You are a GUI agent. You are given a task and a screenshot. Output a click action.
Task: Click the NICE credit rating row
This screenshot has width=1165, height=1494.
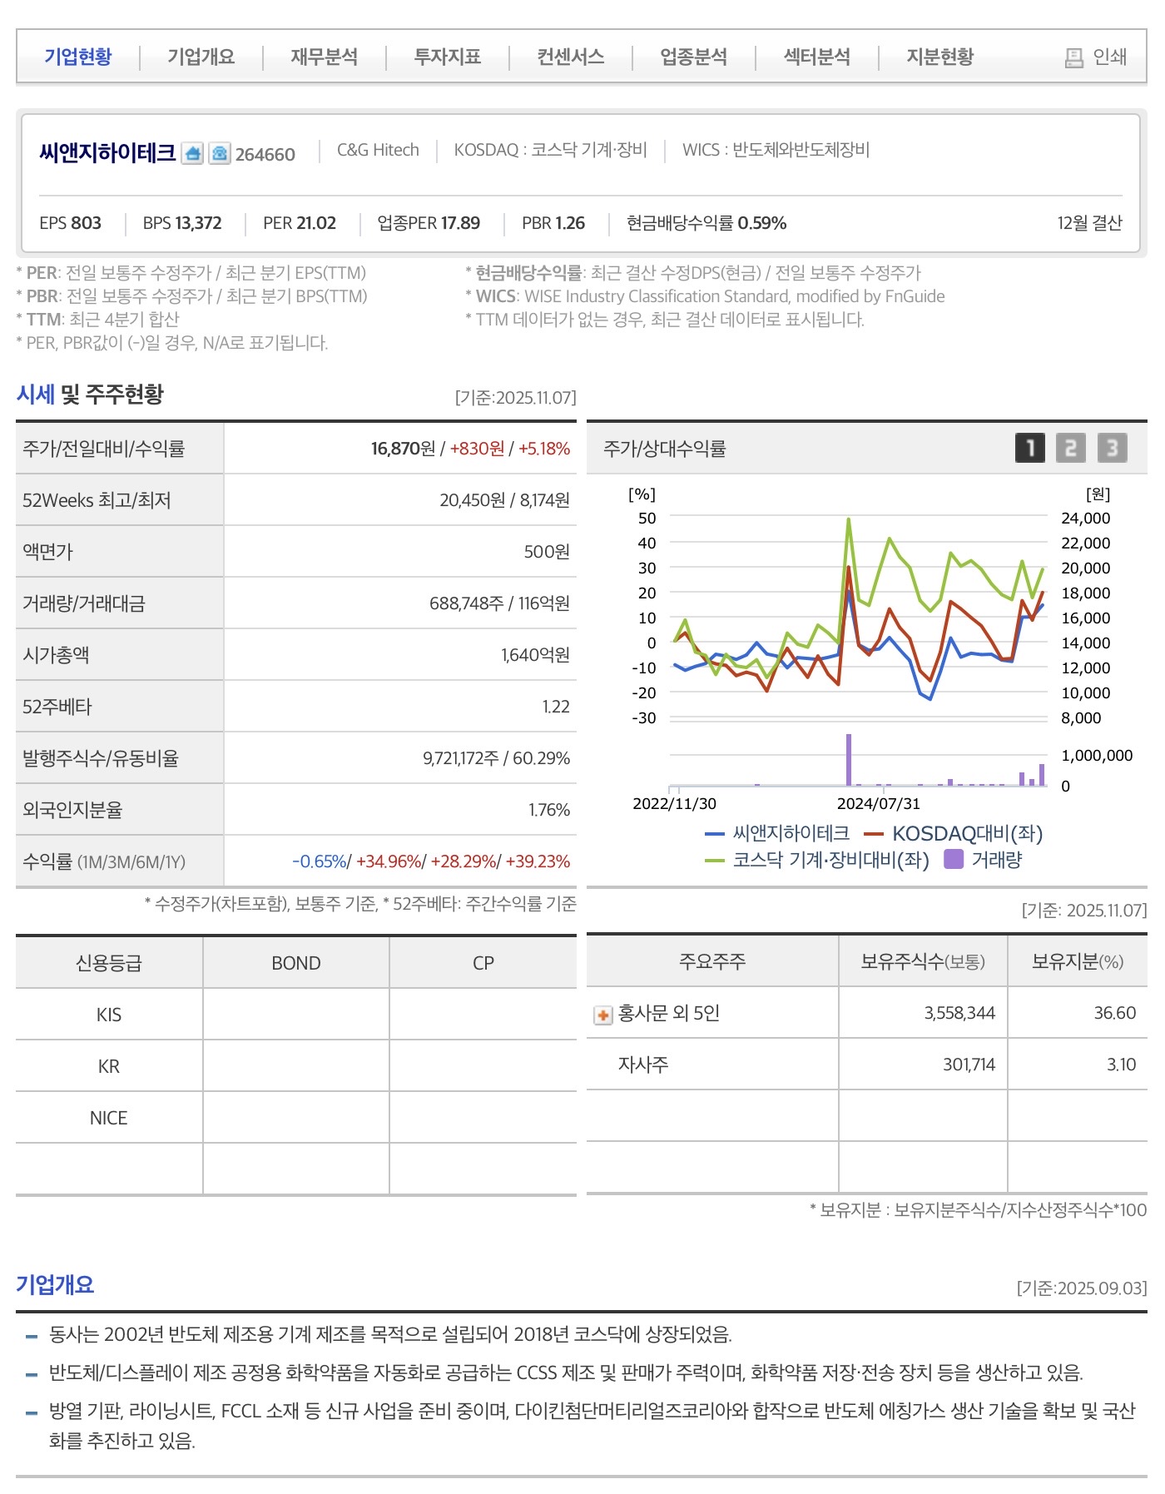coord(296,1118)
